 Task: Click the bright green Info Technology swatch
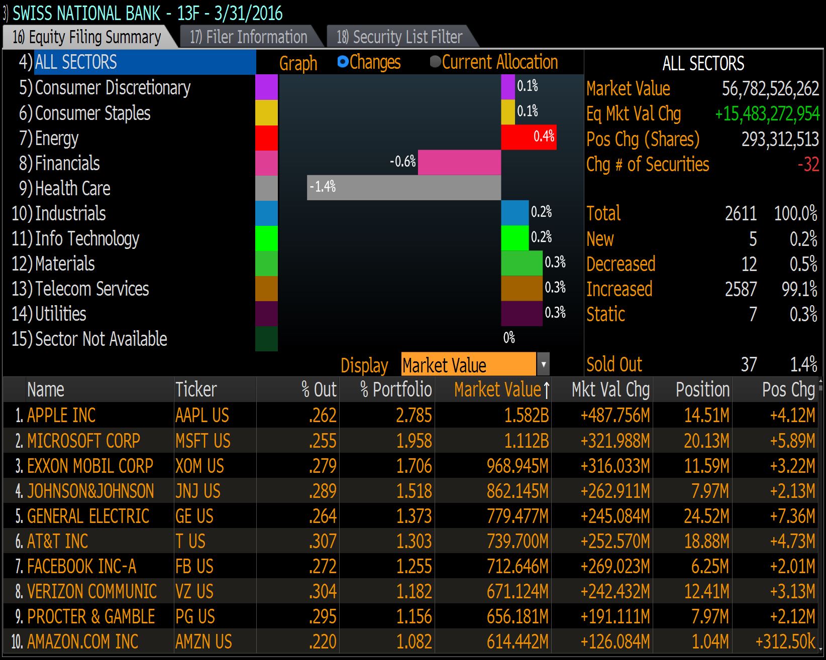[x=266, y=238]
